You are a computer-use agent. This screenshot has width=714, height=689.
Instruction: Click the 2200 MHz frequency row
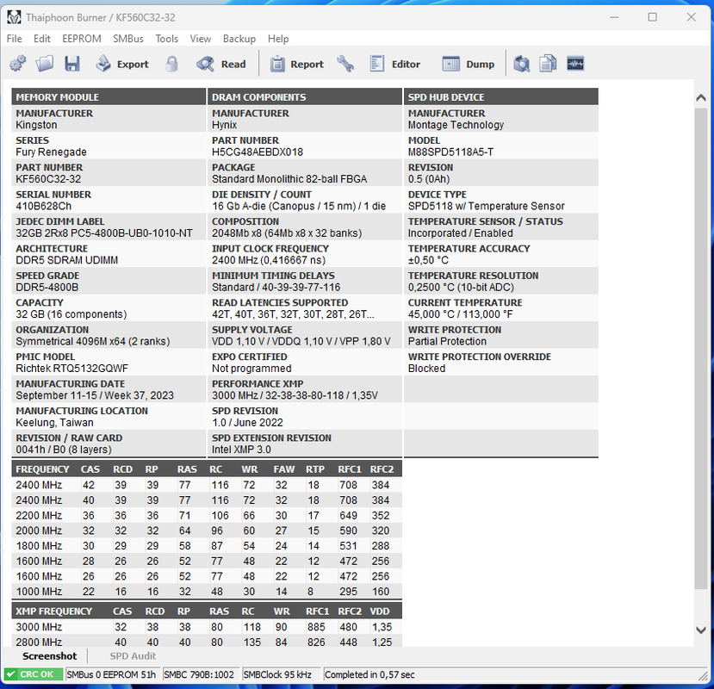point(207,515)
